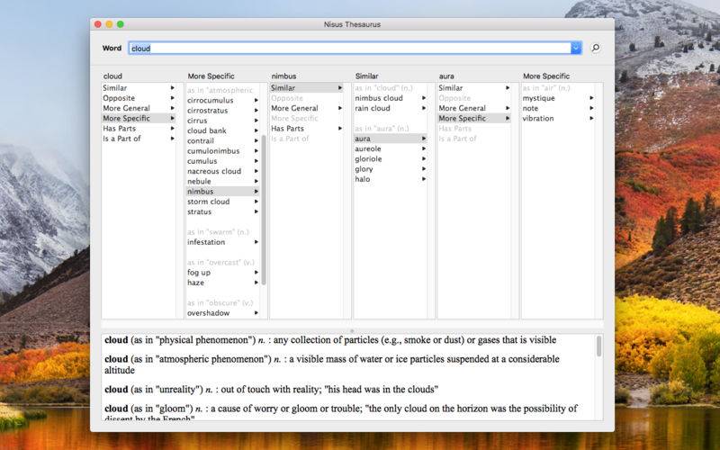The image size is (720, 450).
Task: Click the magnifying glass search icon
Action: coord(596,48)
